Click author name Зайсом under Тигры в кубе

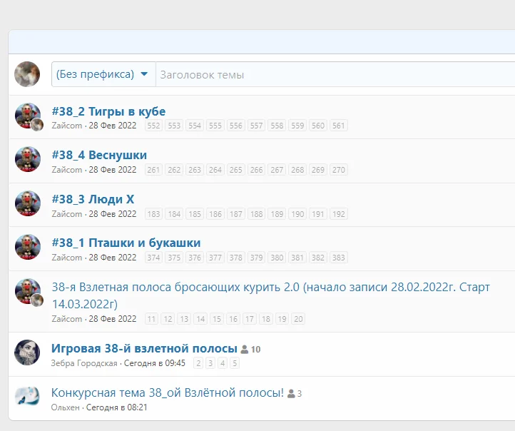pos(66,126)
